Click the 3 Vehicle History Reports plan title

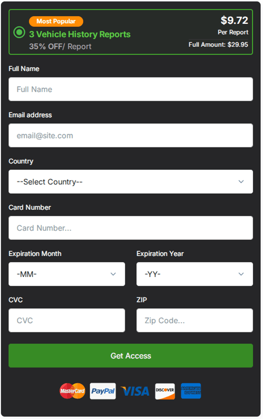coord(80,34)
